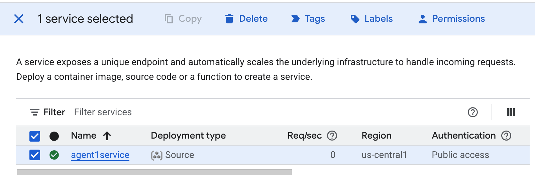
Task: Click the filter lines icon
Action: (x=34, y=112)
